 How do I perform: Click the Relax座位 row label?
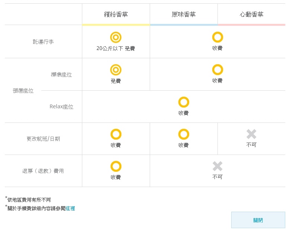point(61,107)
